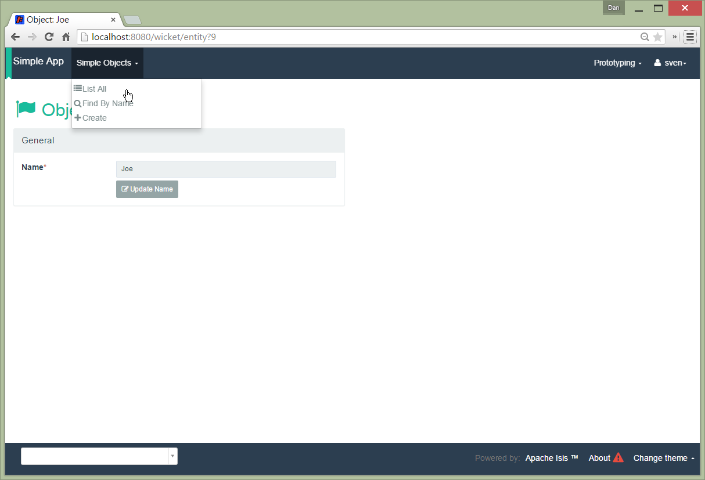Open the sven user dropdown
705x480 pixels.
click(x=670, y=63)
